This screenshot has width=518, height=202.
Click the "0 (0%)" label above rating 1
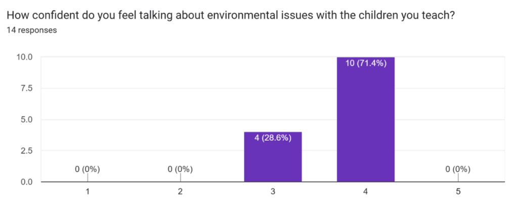coord(88,169)
